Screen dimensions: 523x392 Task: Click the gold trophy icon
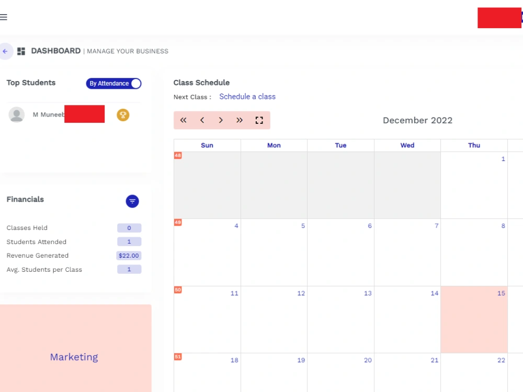coord(123,115)
